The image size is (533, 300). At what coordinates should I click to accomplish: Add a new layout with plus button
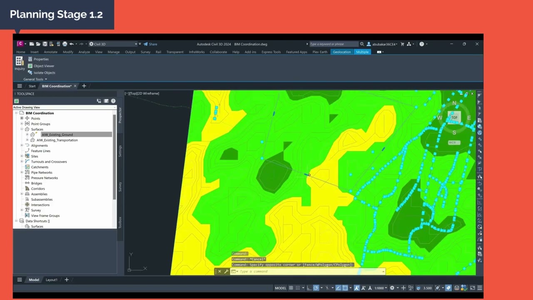(67, 280)
